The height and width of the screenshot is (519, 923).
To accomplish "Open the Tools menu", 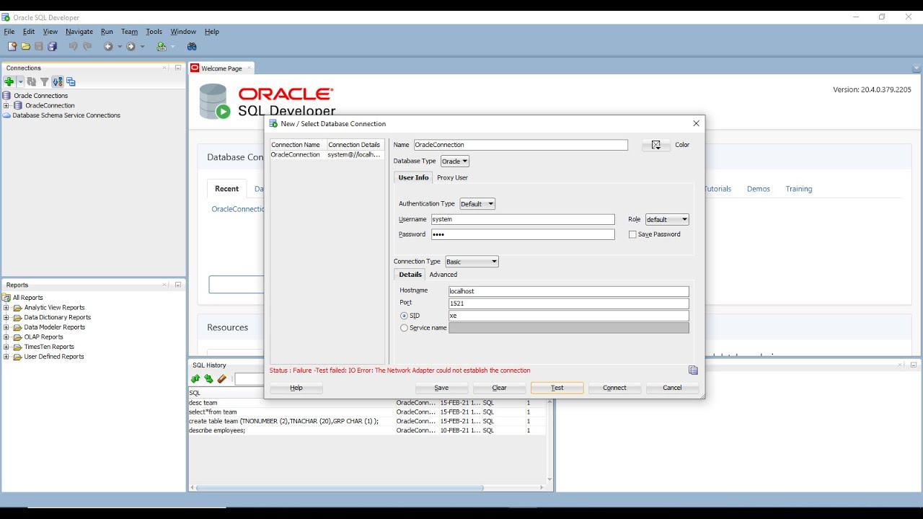I will [x=154, y=32].
